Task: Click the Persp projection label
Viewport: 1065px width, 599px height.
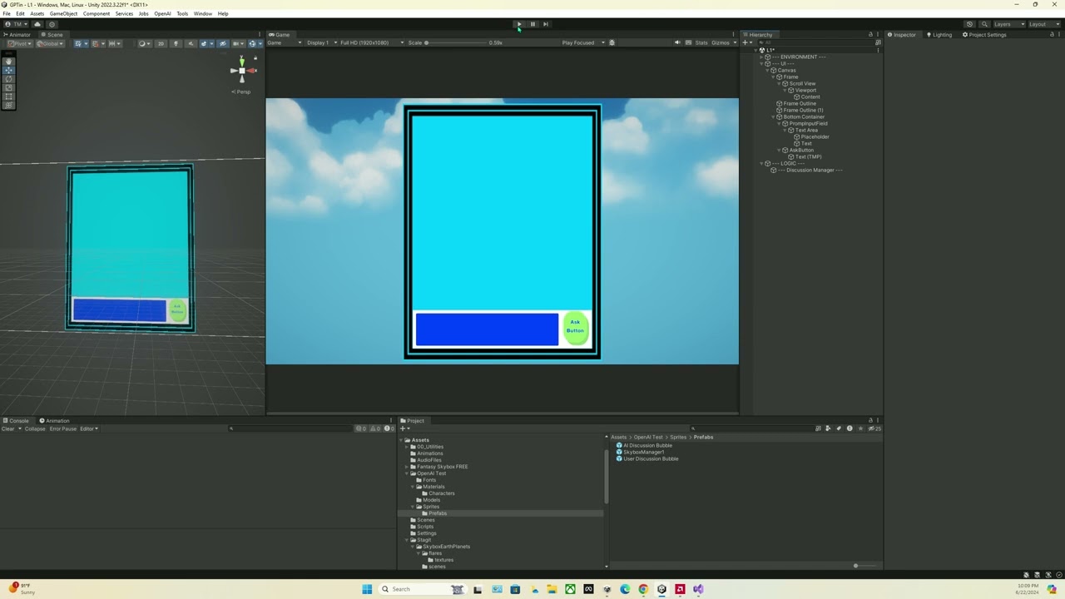Action: [241, 92]
